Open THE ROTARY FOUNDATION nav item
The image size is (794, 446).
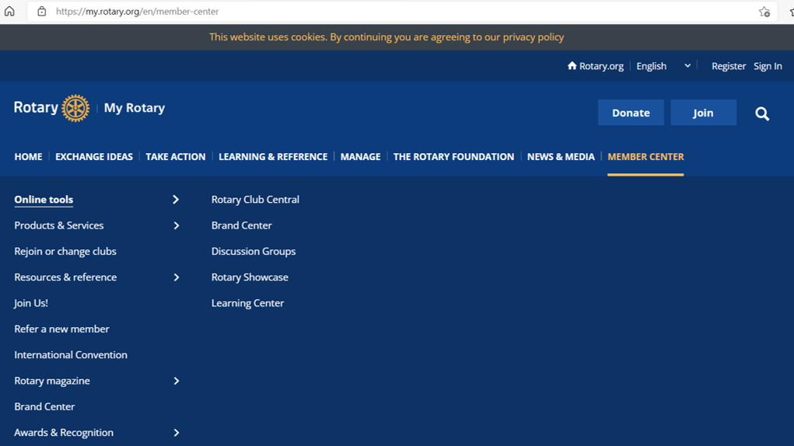pos(453,157)
